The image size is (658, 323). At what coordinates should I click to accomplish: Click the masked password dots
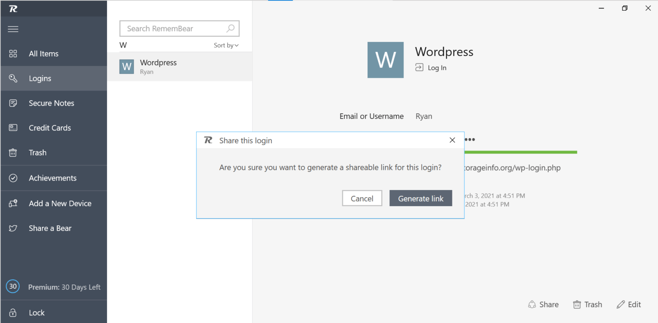470,139
